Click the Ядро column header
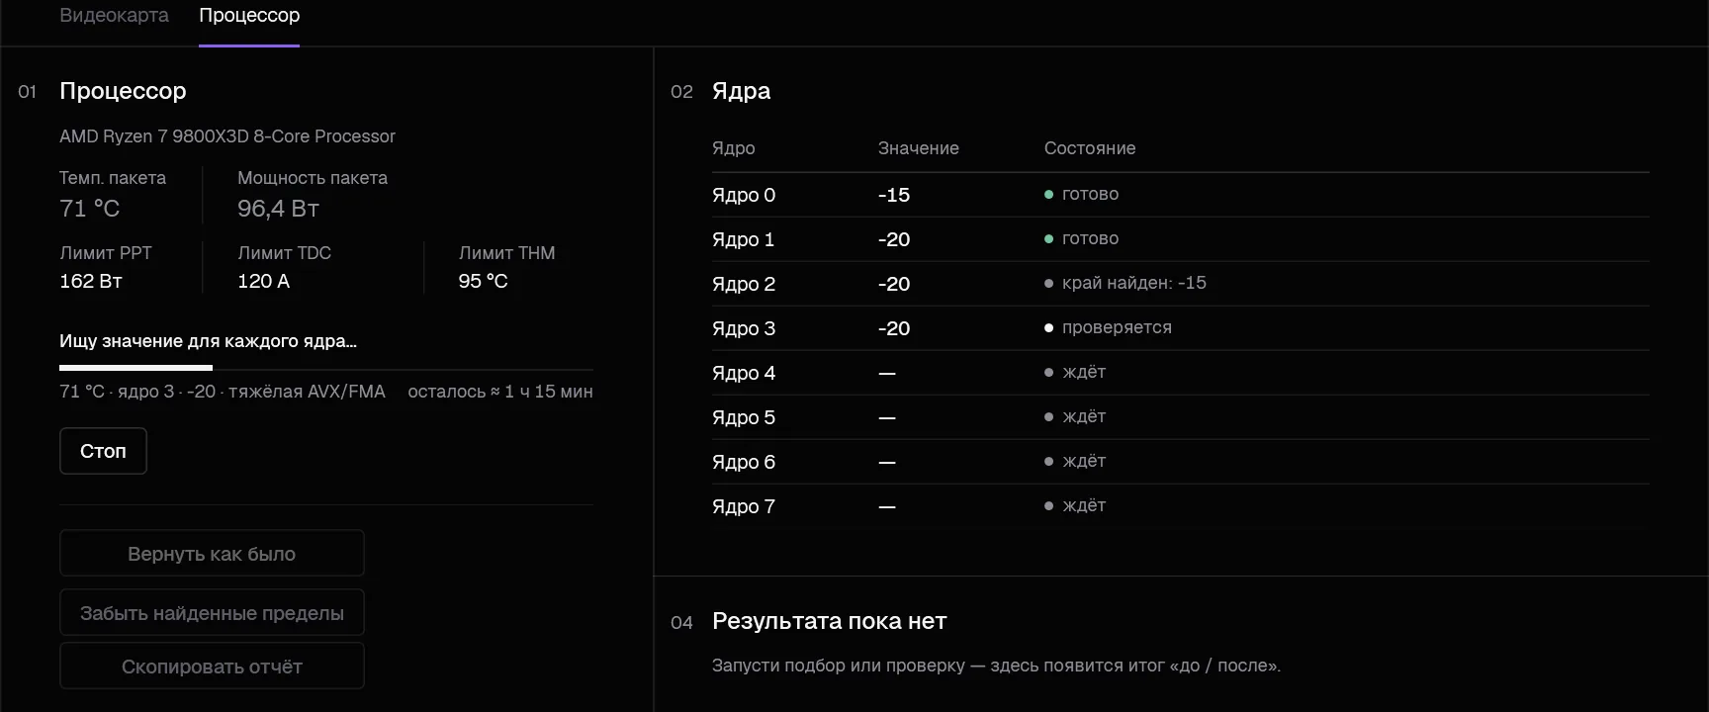 tap(734, 148)
